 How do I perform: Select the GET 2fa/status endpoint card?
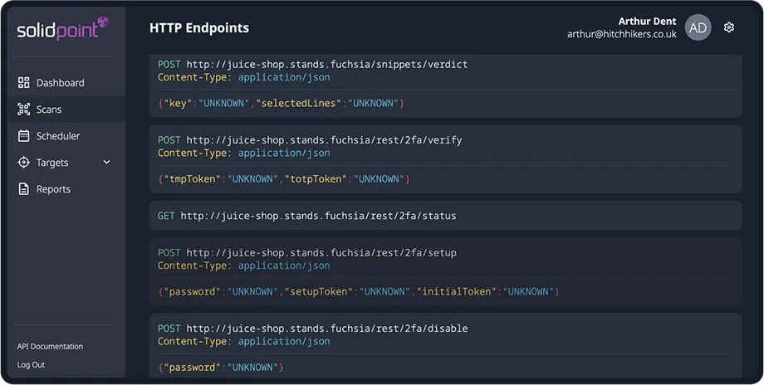click(x=445, y=216)
